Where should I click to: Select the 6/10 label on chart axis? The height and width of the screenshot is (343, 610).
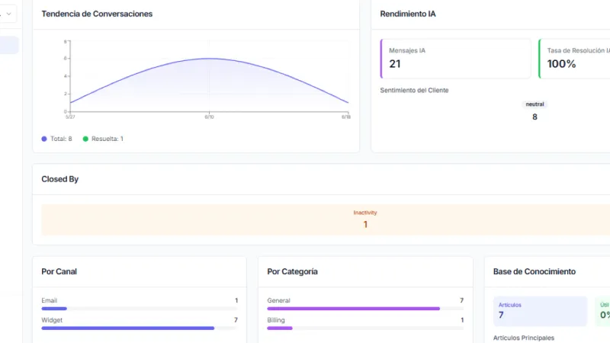(209, 117)
